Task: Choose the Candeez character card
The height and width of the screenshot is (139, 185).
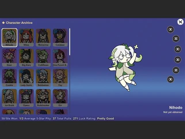Action: (60, 37)
